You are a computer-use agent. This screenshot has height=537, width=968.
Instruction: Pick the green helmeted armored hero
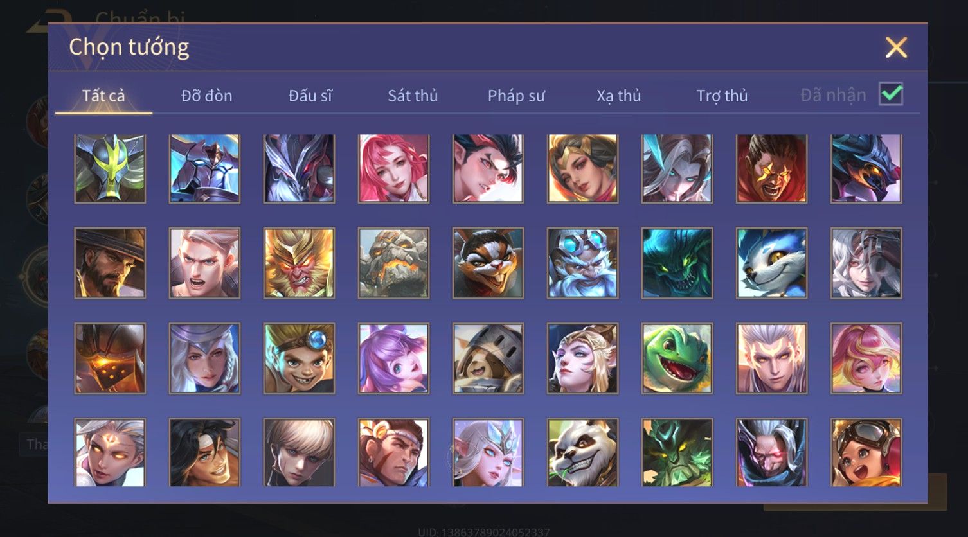[x=110, y=168]
